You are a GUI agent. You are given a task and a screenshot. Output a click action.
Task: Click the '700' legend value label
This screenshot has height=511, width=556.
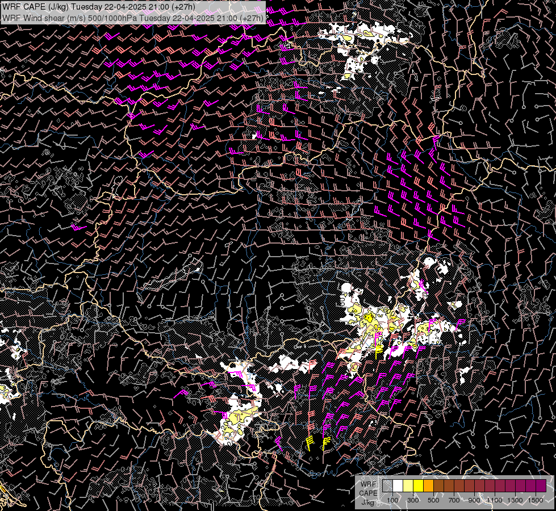(x=454, y=500)
